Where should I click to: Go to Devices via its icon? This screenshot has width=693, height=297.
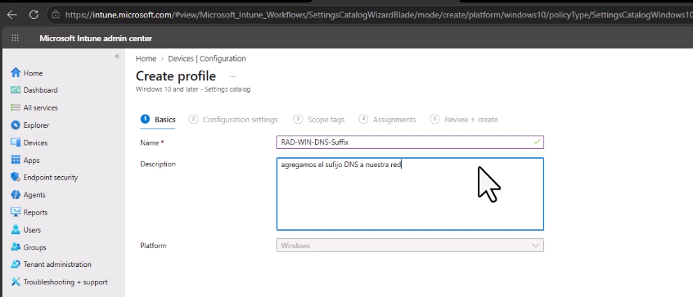click(16, 143)
